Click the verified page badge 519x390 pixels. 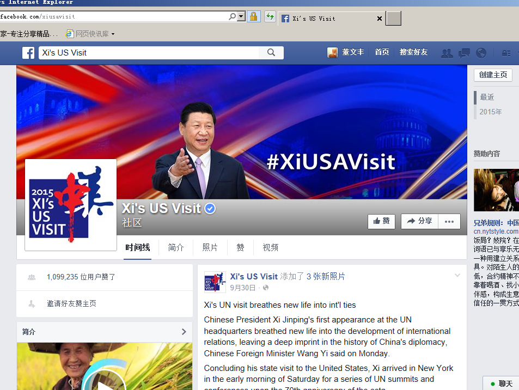click(x=210, y=209)
